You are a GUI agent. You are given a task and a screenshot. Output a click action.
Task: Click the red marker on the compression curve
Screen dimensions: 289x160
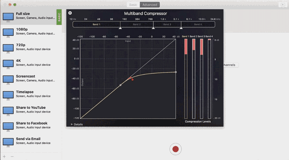(132, 79)
